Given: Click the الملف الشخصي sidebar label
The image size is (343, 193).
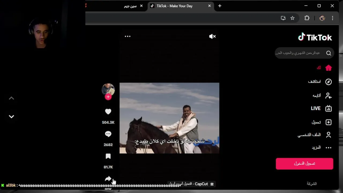Looking at the screenshot, I should tap(309, 135).
